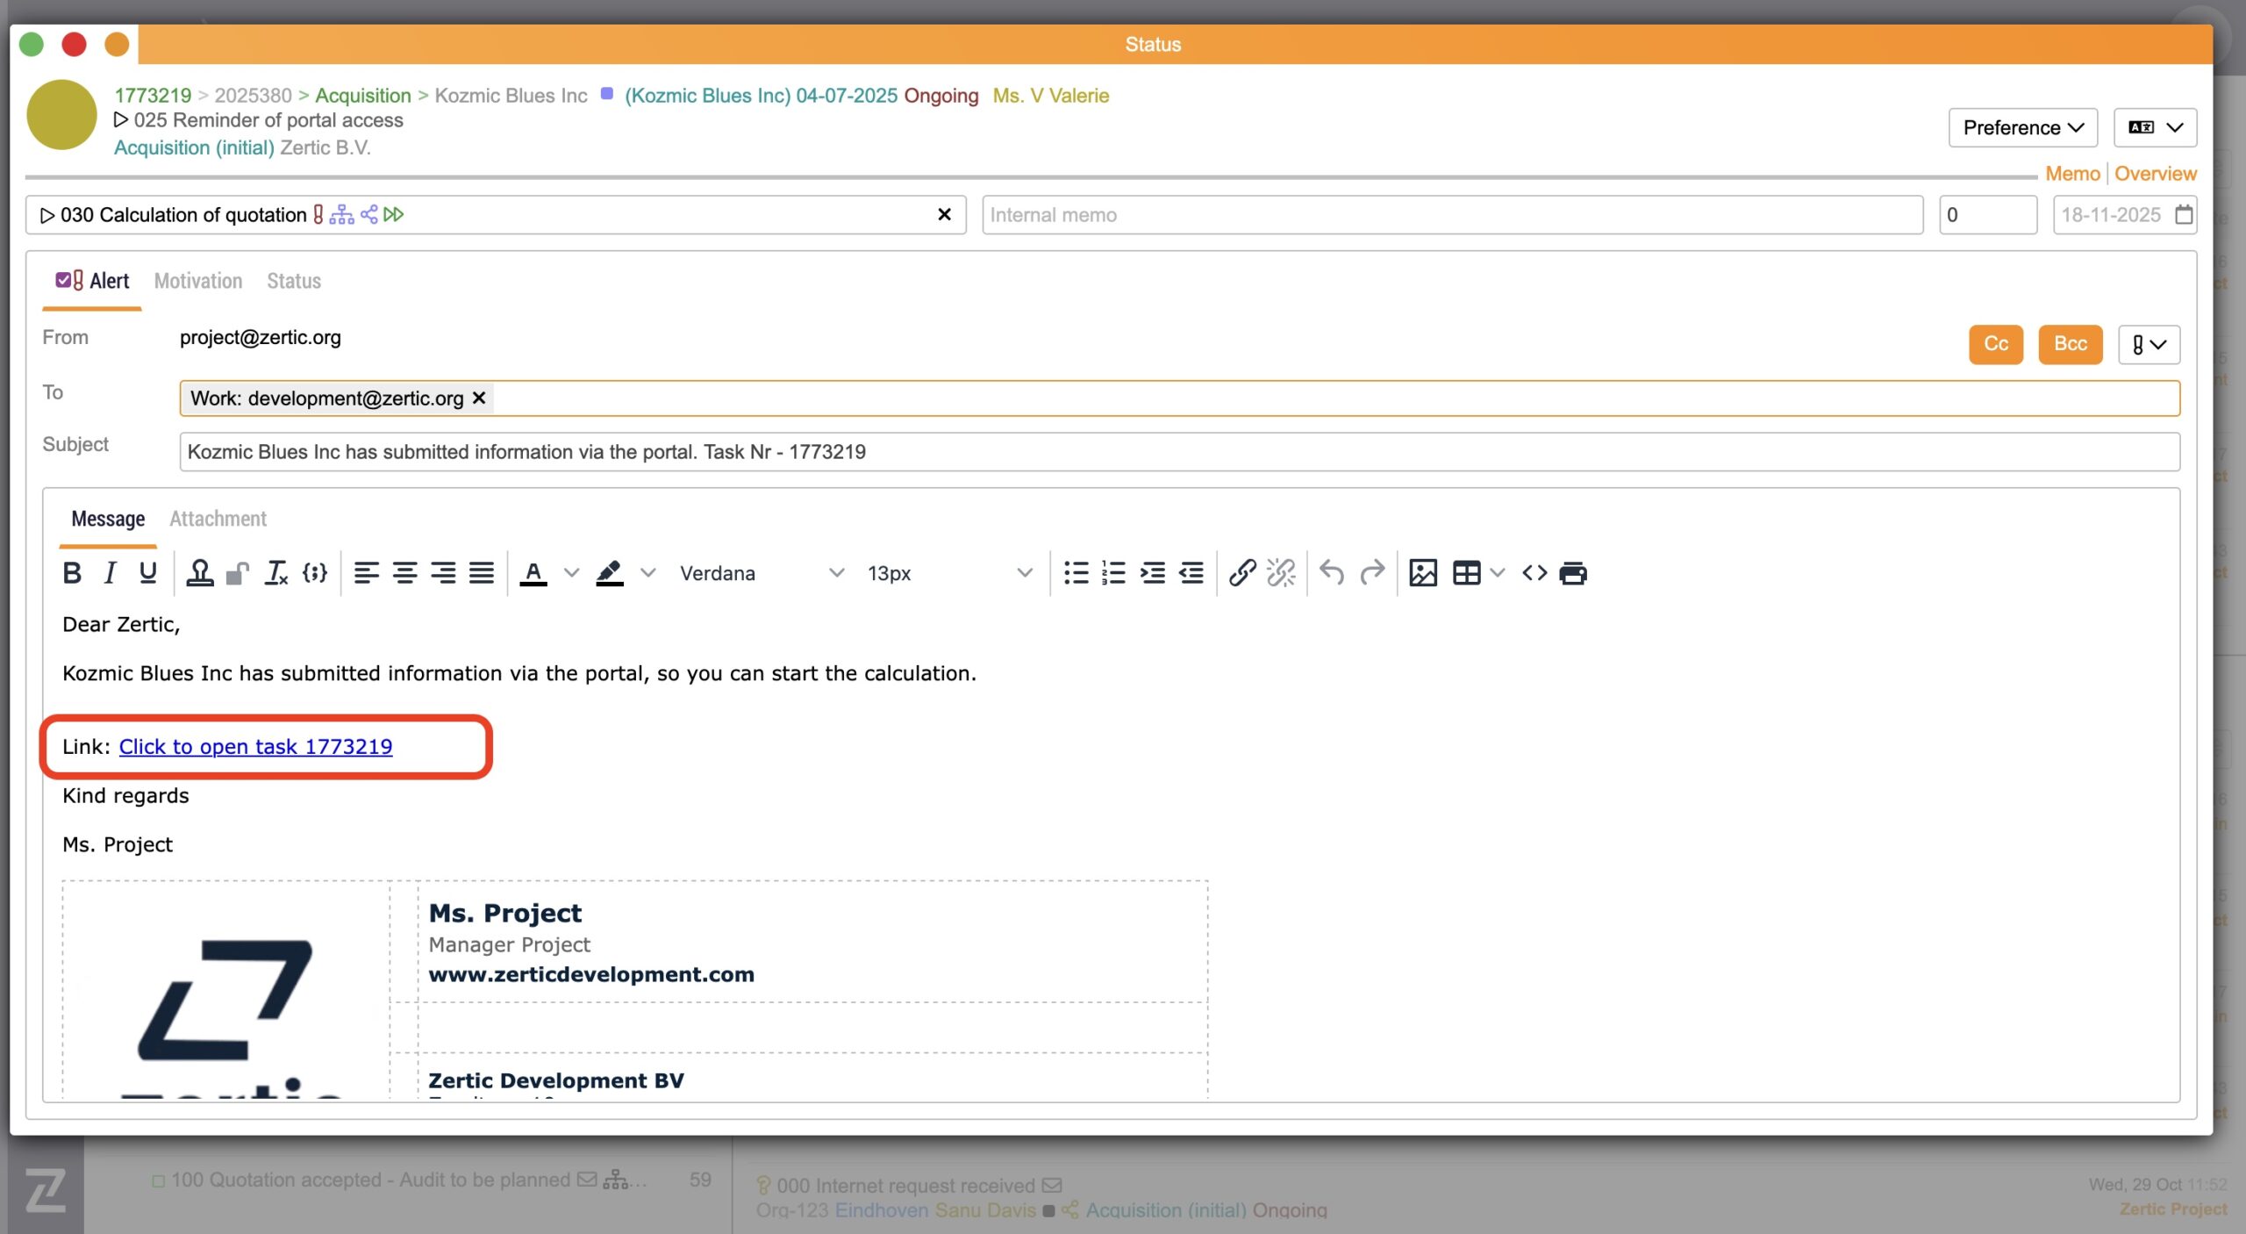The width and height of the screenshot is (2246, 1234).
Task: Click the print icon in toolbar
Action: click(1572, 573)
